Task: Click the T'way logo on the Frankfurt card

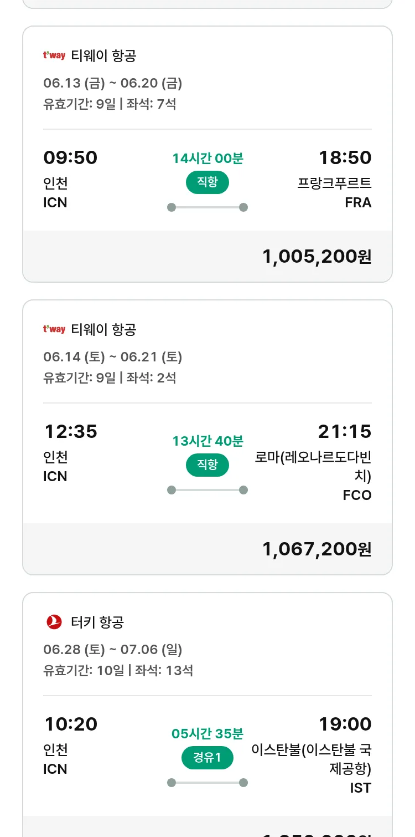Action: 54,55
